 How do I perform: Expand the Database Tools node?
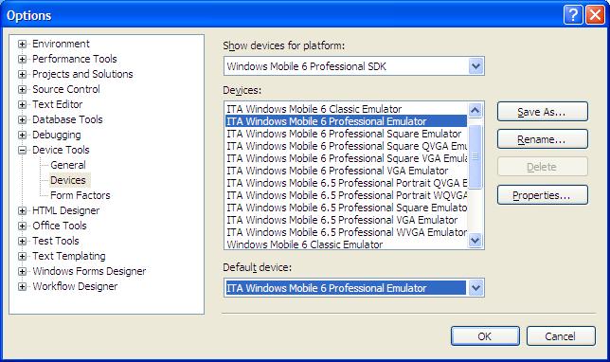click(22, 120)
